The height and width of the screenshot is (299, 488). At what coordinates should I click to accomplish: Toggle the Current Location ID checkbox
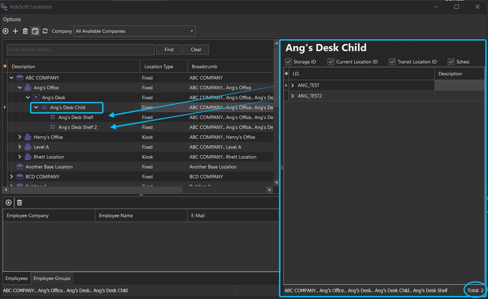(331, 62)
